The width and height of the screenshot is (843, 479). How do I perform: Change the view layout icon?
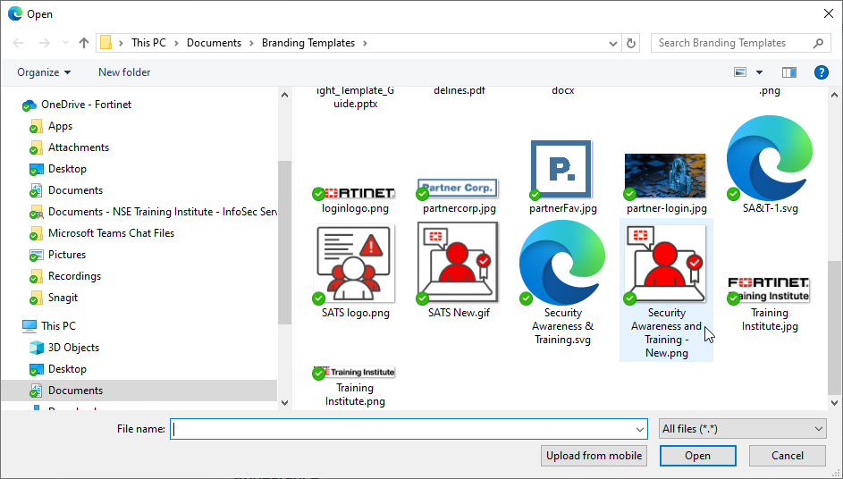tap(740, 72)
